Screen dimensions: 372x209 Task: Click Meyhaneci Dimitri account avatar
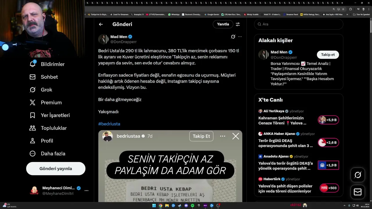click(34, 191)
